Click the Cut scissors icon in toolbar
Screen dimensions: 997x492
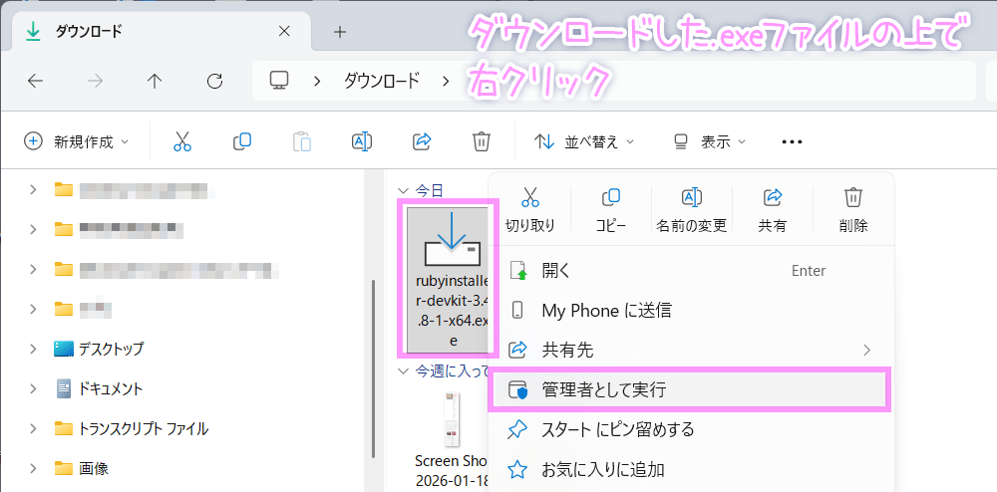[181, 141]
